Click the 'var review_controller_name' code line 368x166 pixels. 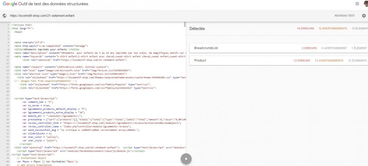pos(77,126)
